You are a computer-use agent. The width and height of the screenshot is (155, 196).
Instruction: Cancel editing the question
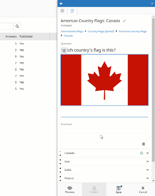pos(143,190)
